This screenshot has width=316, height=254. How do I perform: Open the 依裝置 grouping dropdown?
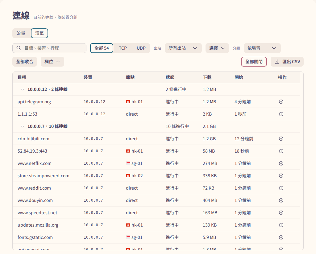262,48
